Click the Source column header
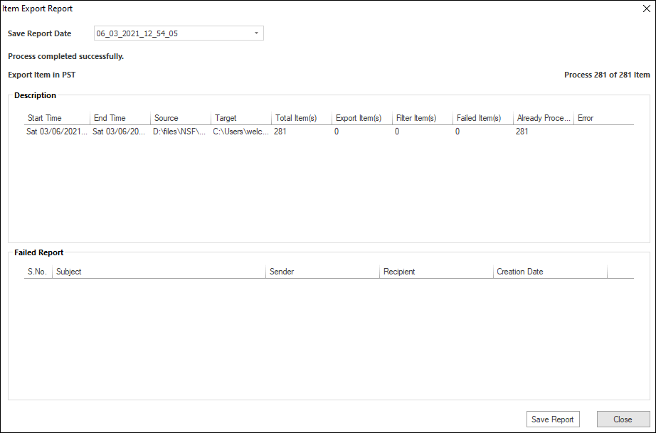This screenshot has height=433, width=656. pyautogui.click(x=181, y=118)
